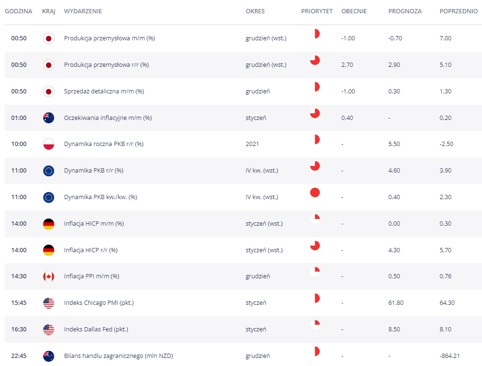Screen dimensions: 482x366
Task: Open the Indeks Chicago PMI event
Action: click(x=99, y=303)
